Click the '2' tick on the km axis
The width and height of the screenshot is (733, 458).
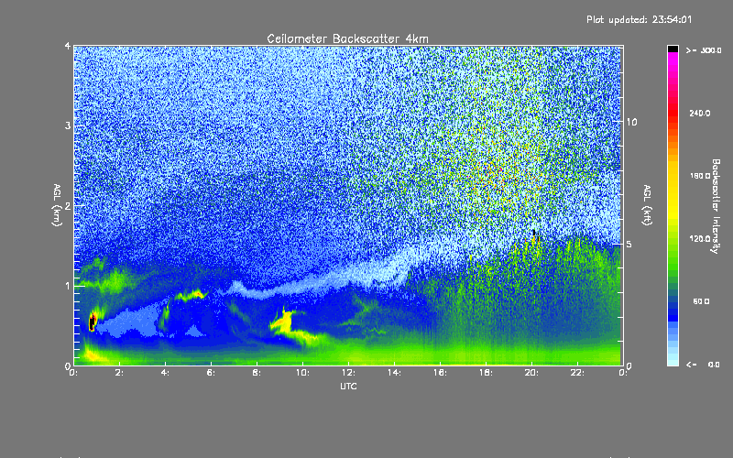click(x=68, y=205)
